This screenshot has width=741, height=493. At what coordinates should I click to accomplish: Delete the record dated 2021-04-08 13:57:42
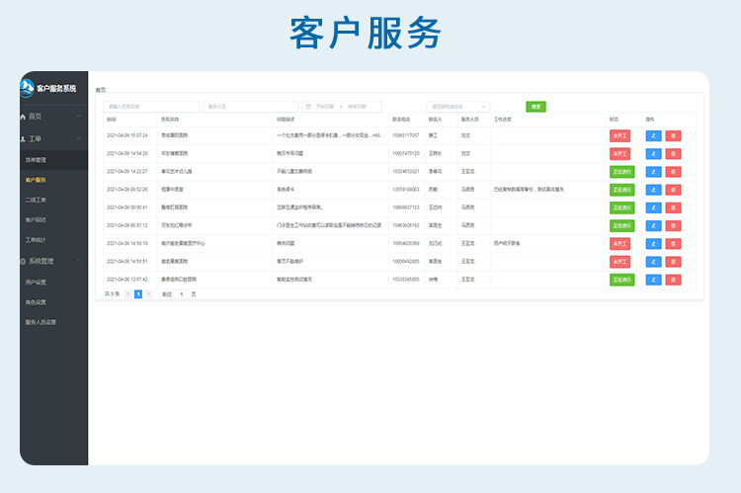coord(673,280)
